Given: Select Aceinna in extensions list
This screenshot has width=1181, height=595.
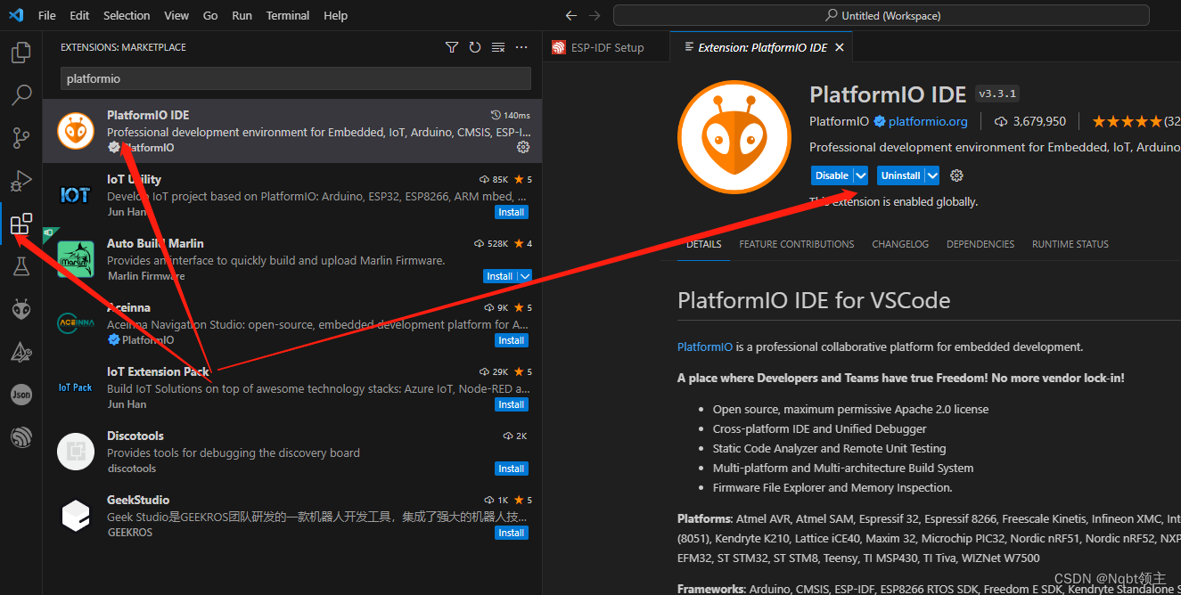Looking at the screenshot, I should click(292, 323).
